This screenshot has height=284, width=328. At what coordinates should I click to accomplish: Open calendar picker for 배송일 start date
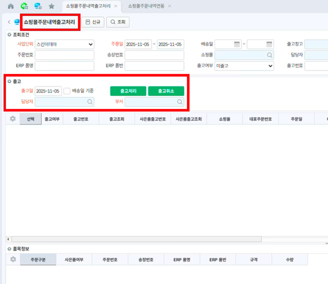[x=237, y=44]
